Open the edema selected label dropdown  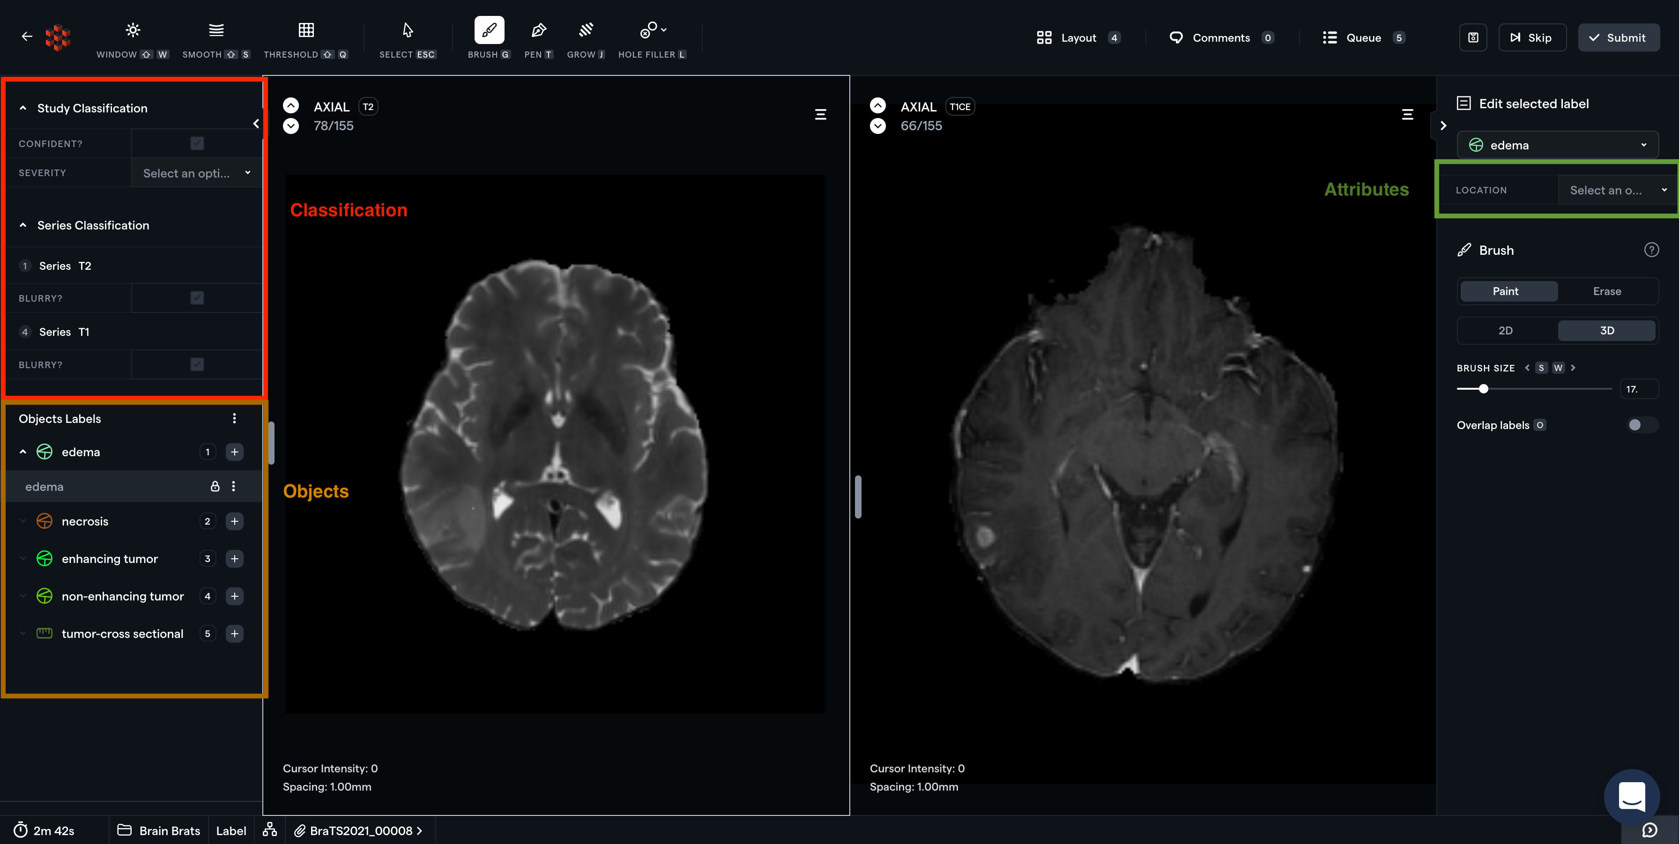[x=1558, y=145]
